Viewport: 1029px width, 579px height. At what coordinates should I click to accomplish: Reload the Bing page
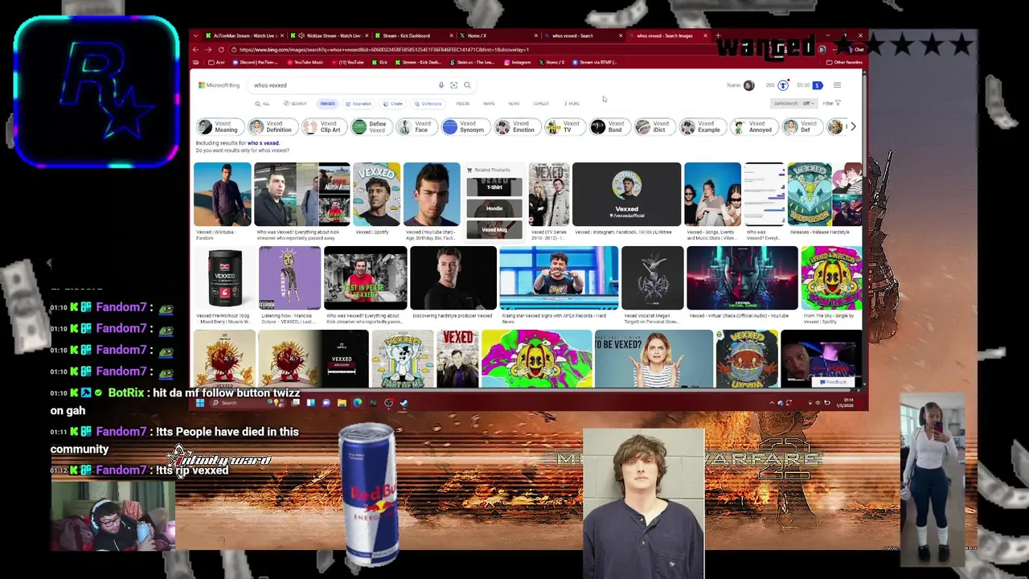pos(221,50)
